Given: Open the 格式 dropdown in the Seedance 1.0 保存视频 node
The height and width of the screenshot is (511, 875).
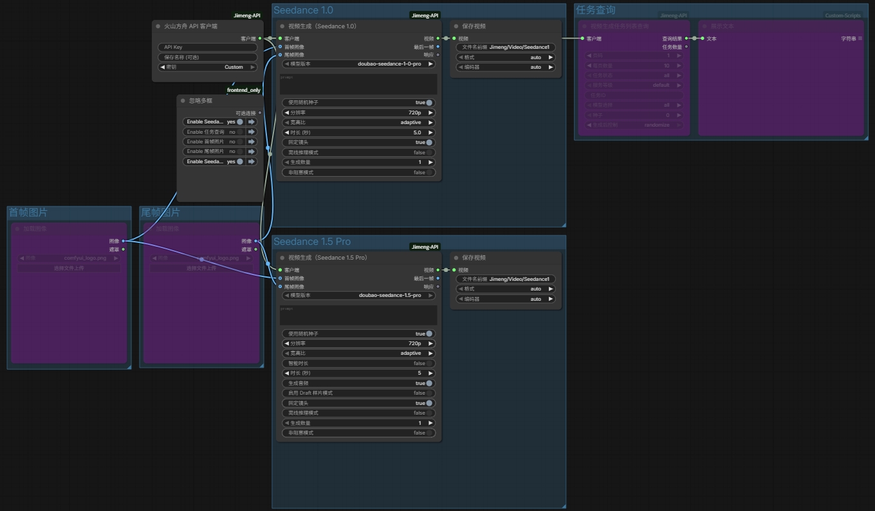Looking at the screenshot, I should coord(506,57).
